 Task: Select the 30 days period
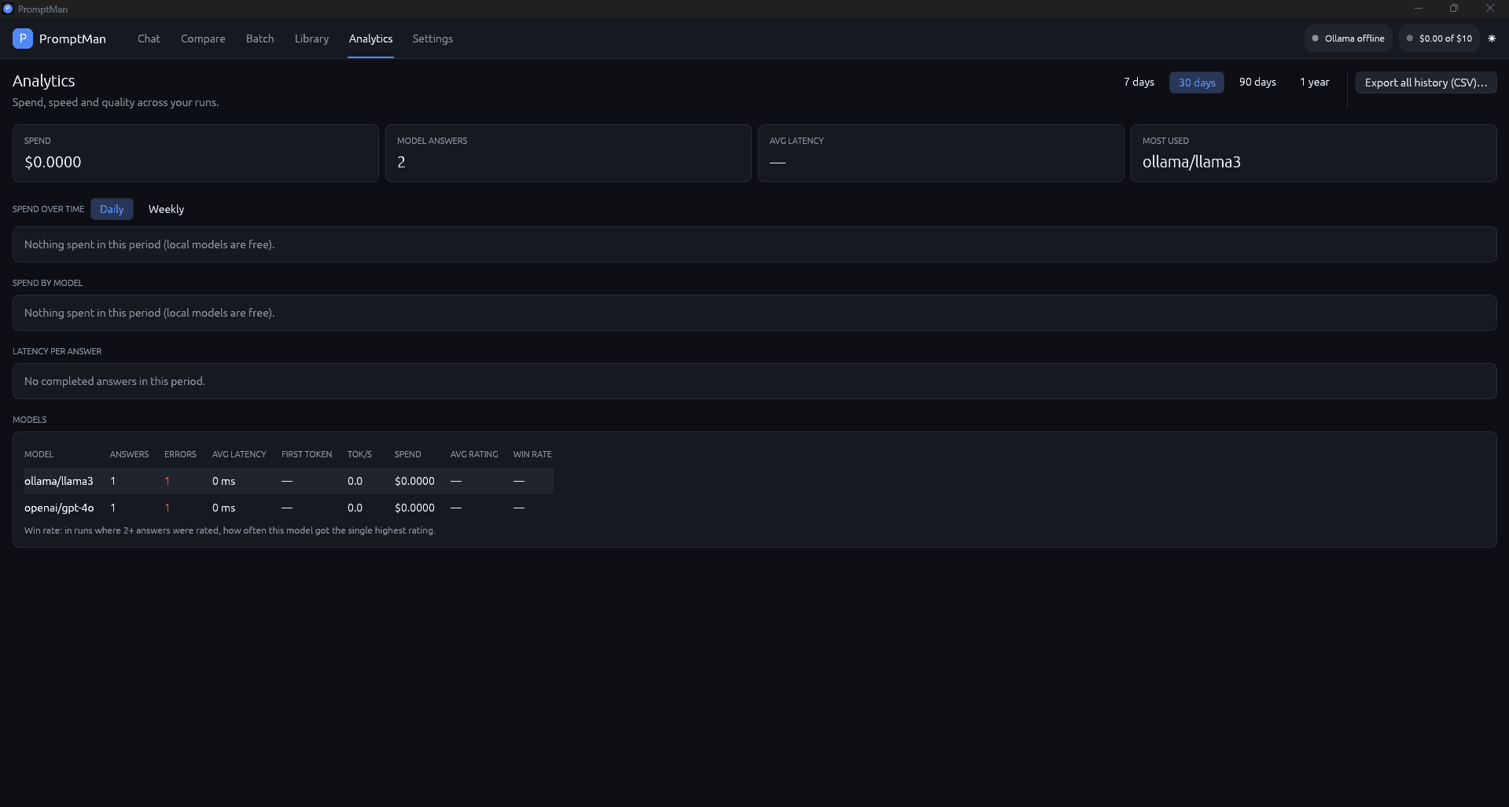click(x=1196, y=83)
